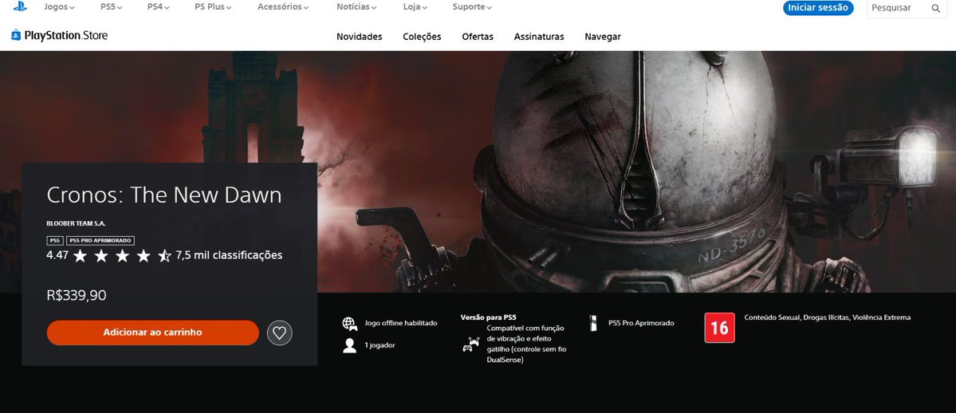Click the R$339,90 price text
The width and height of the screenshot is (956, 413).
pyautogui.click(x=77, y=295)
